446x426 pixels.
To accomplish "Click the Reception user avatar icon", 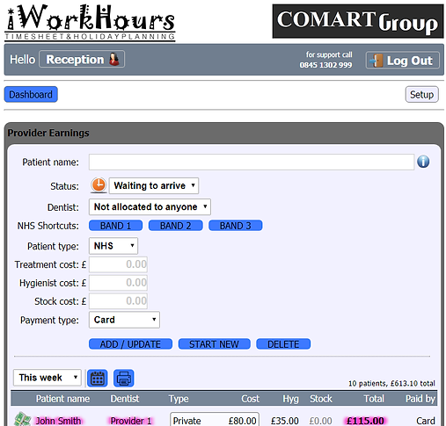I will pos(114,59).
